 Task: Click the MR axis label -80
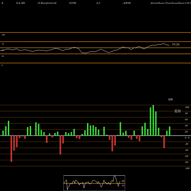(x=186, y=162)
